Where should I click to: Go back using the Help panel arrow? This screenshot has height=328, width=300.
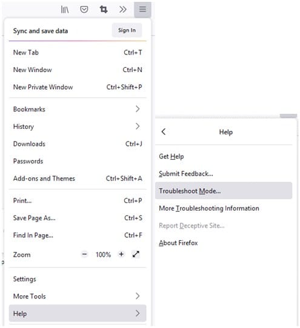(164, 132)
